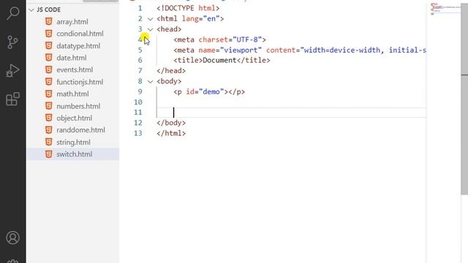
Task: Click the HTML icon beside array.html
Action: pos(49,21)
